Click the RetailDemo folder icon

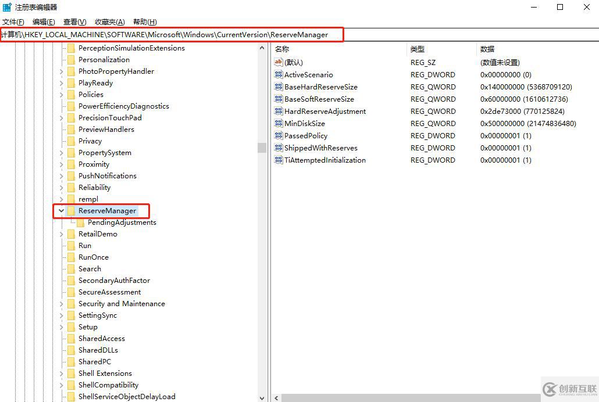click(x=71, y=234)
